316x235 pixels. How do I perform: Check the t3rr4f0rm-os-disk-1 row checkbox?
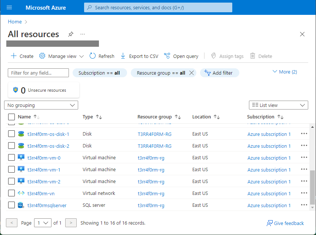coord(11,134)
